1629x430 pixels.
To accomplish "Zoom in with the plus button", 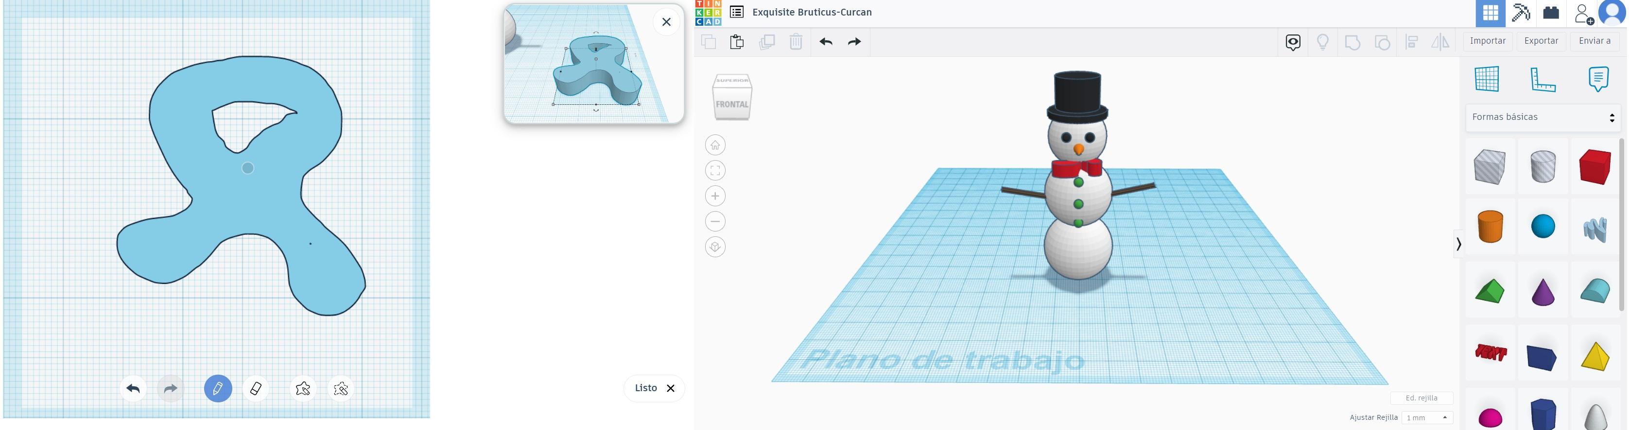I will 715,197.
